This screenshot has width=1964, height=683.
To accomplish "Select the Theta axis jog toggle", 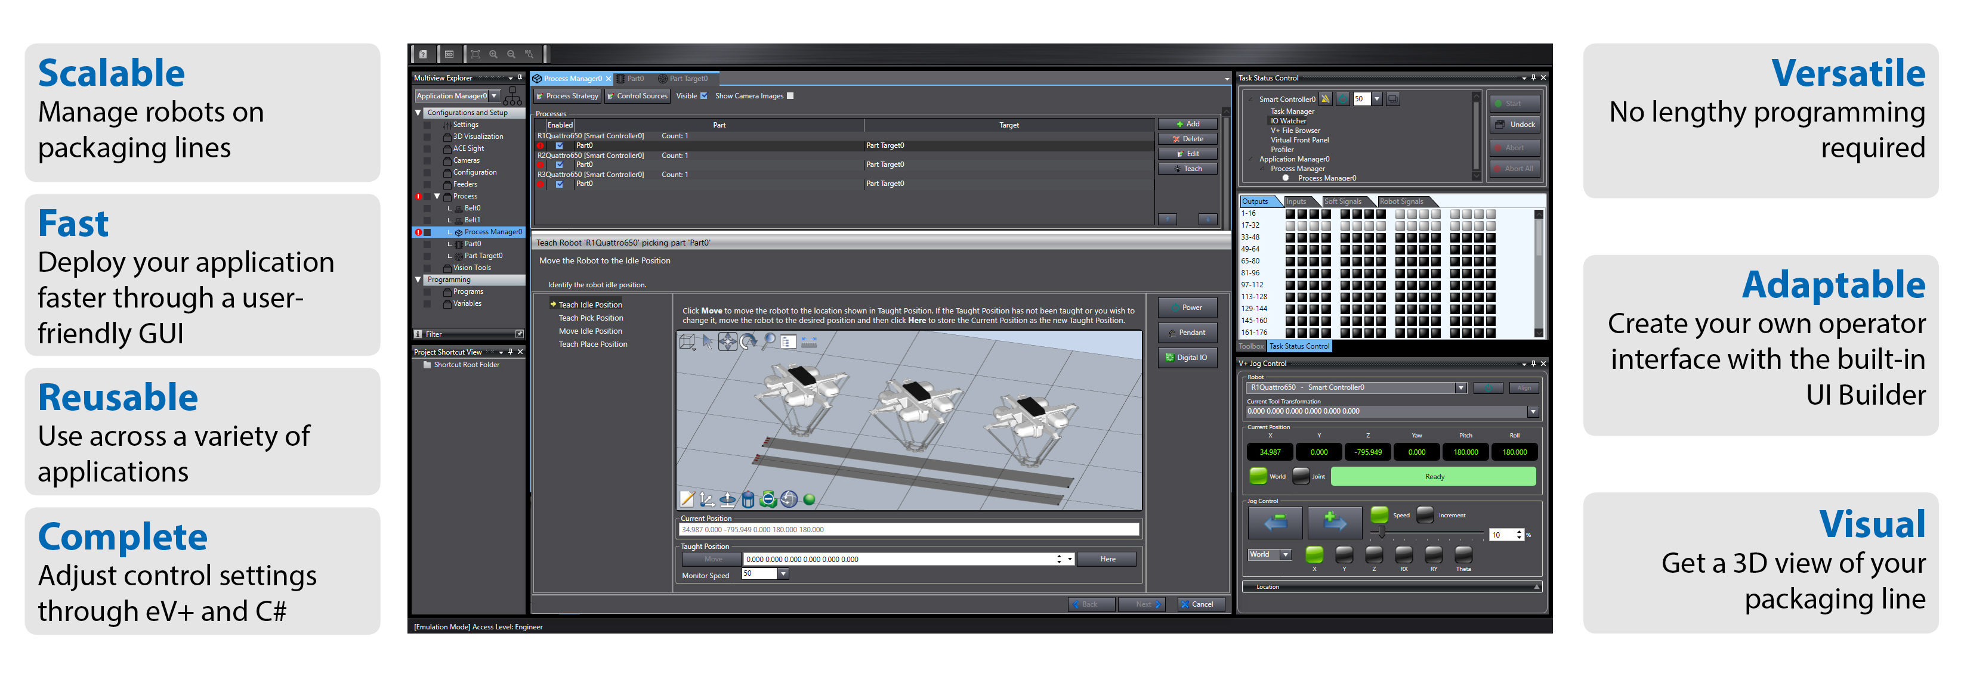I will pyautogui.click(x=1463, y=554).
